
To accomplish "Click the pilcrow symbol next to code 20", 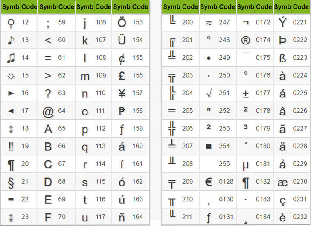I will click(x=11, y=165).
